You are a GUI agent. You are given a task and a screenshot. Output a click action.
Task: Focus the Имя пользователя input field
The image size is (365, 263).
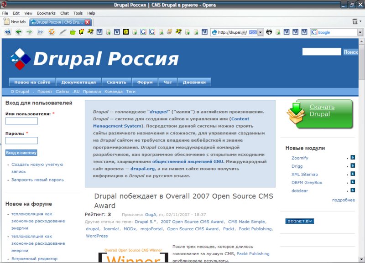tap(21, 121)
